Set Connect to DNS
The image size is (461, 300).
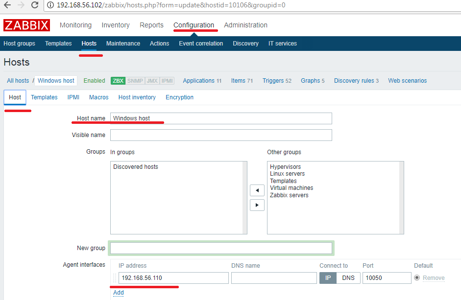(348, 278)
